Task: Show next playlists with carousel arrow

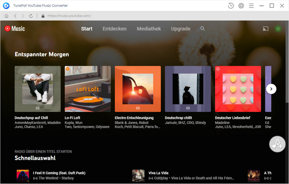Action: [271, 89]
